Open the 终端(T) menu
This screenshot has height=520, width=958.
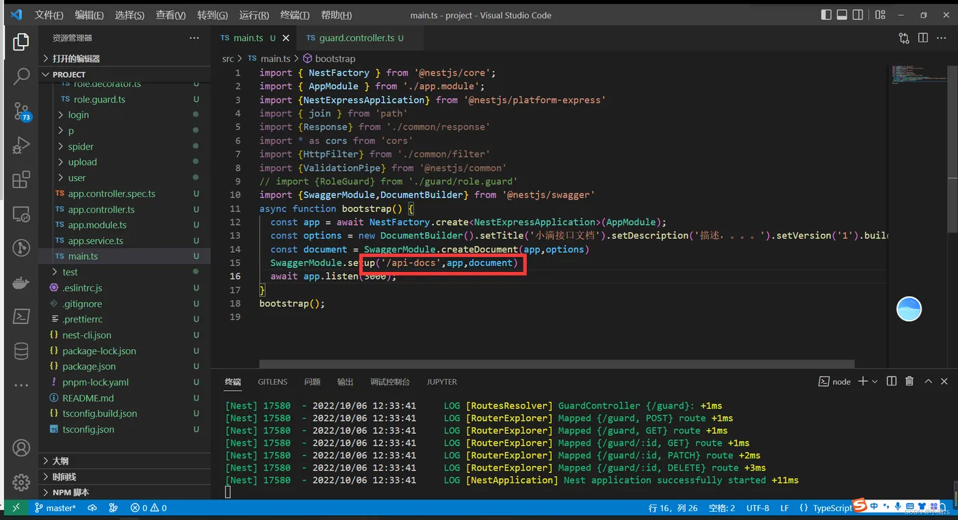tap(295, 15)
